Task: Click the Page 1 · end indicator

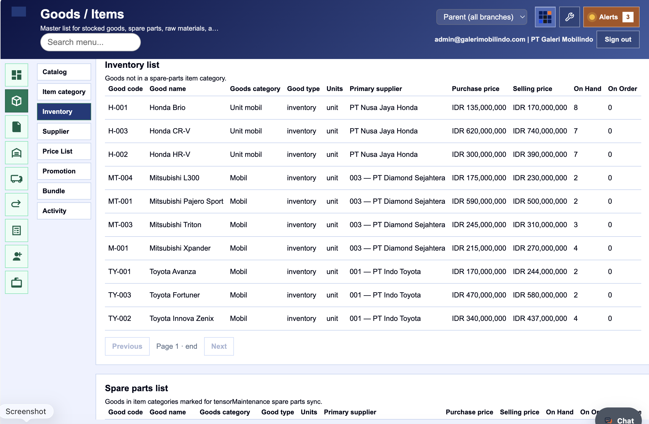Action: [177, 346]
